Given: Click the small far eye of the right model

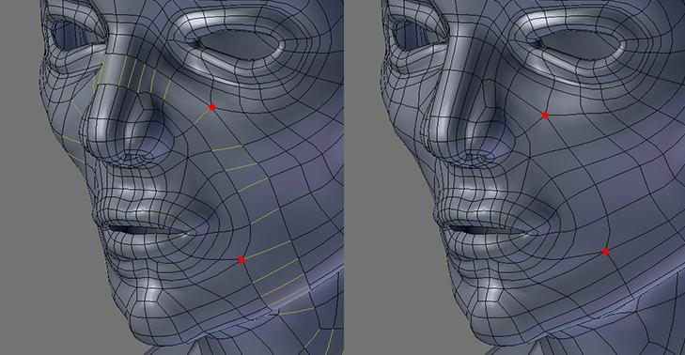Looking at the screenshot, I should tap(411, 34).
